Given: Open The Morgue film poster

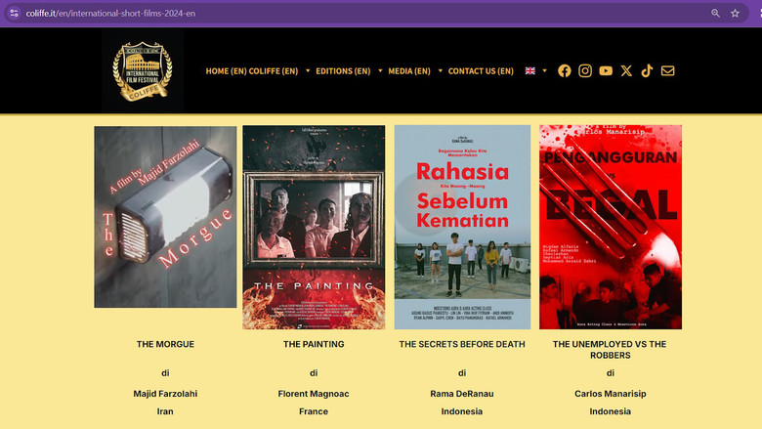Looking at the screenshot, I should tap(165, 217).
